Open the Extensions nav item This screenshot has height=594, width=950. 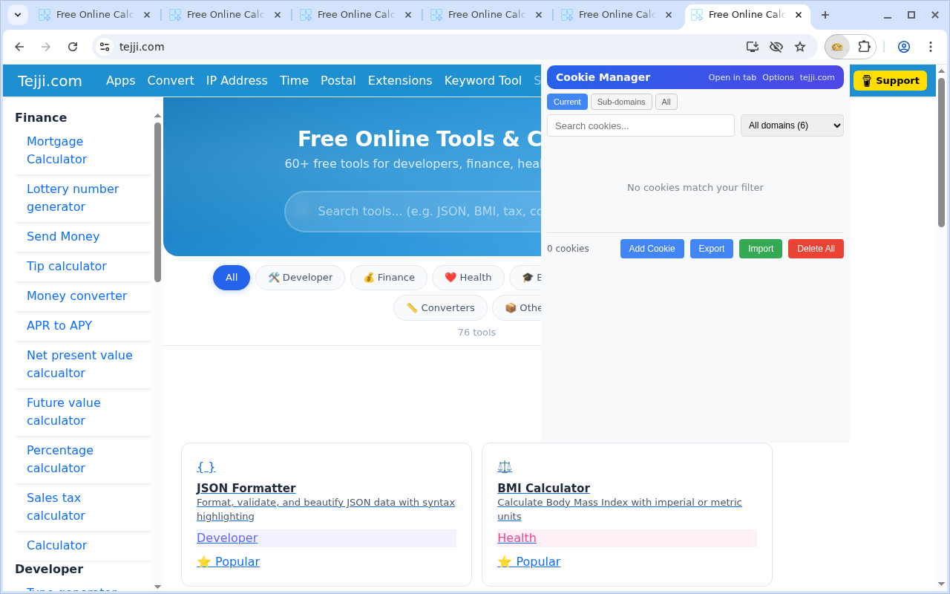point(400,81)
